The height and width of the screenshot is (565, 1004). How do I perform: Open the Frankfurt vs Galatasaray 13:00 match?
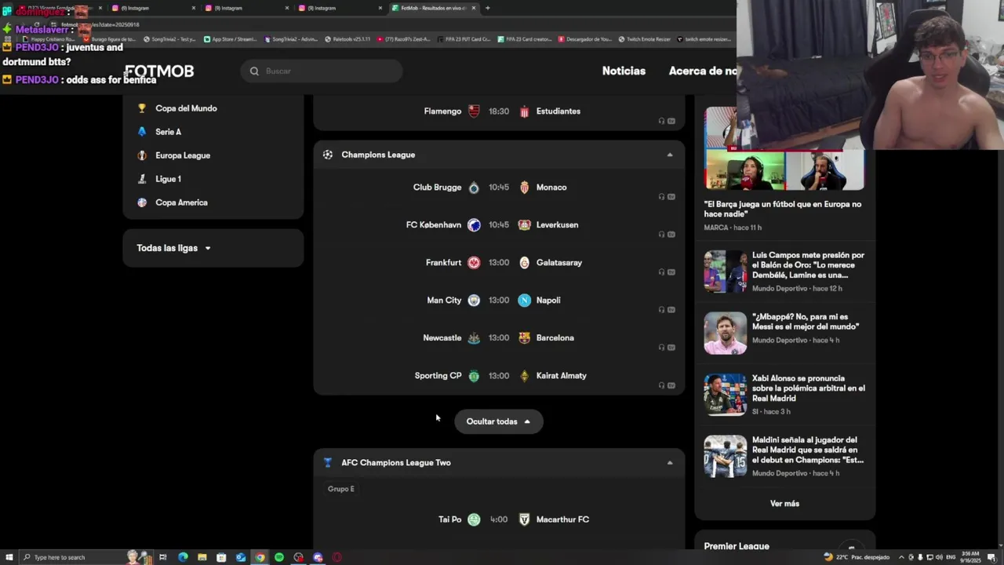(x=499, y=263)
